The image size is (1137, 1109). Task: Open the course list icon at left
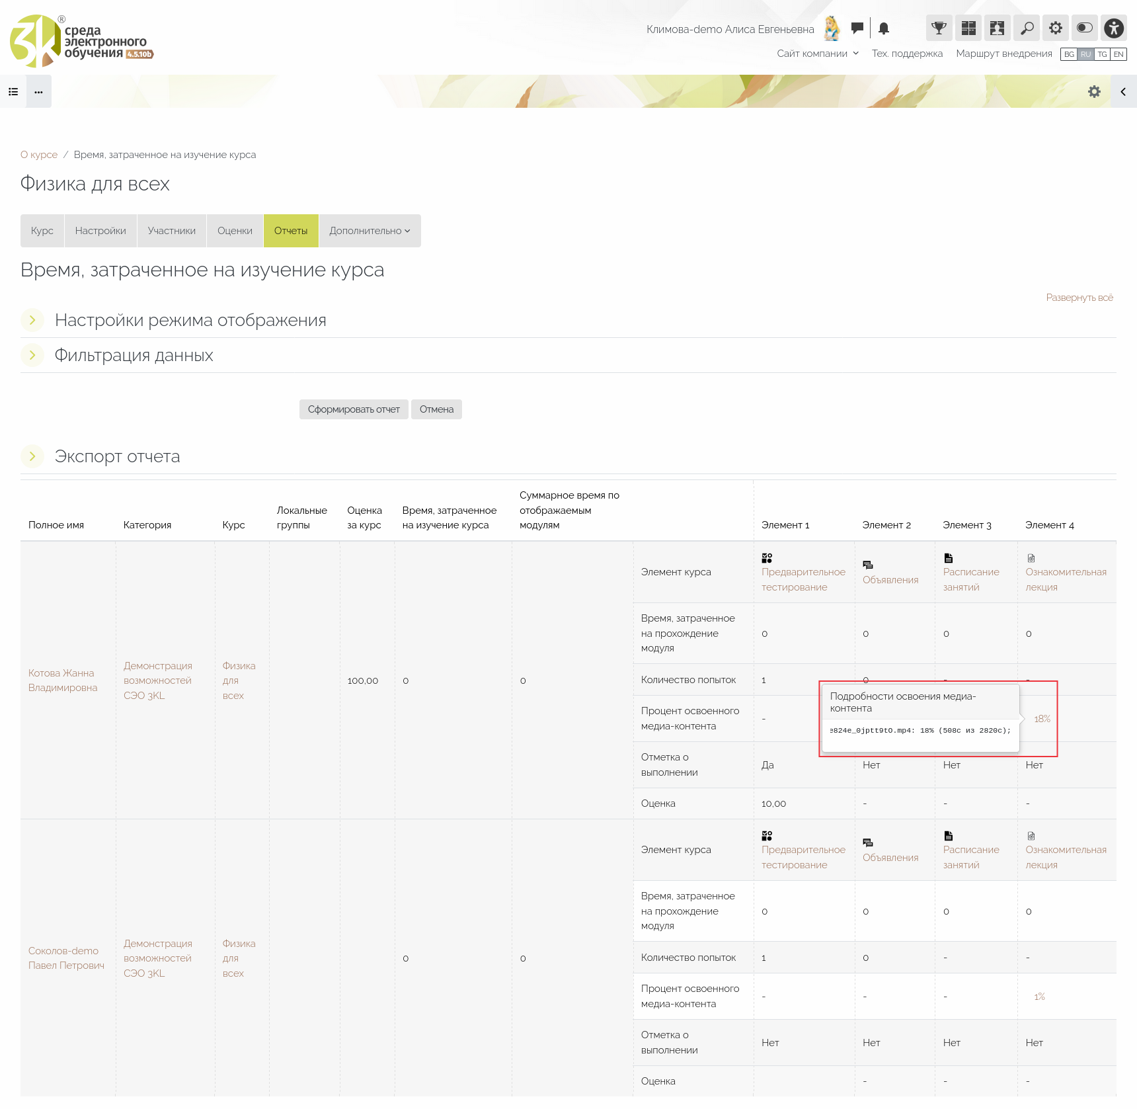coord(13,92)
